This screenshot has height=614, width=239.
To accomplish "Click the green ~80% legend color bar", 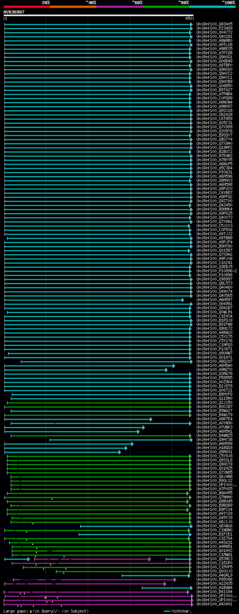I will [166, 7].
